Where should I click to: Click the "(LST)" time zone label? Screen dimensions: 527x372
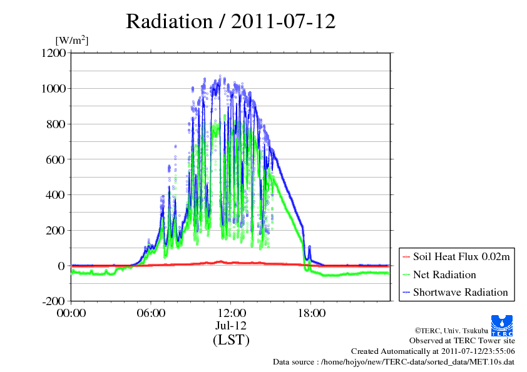231,340
